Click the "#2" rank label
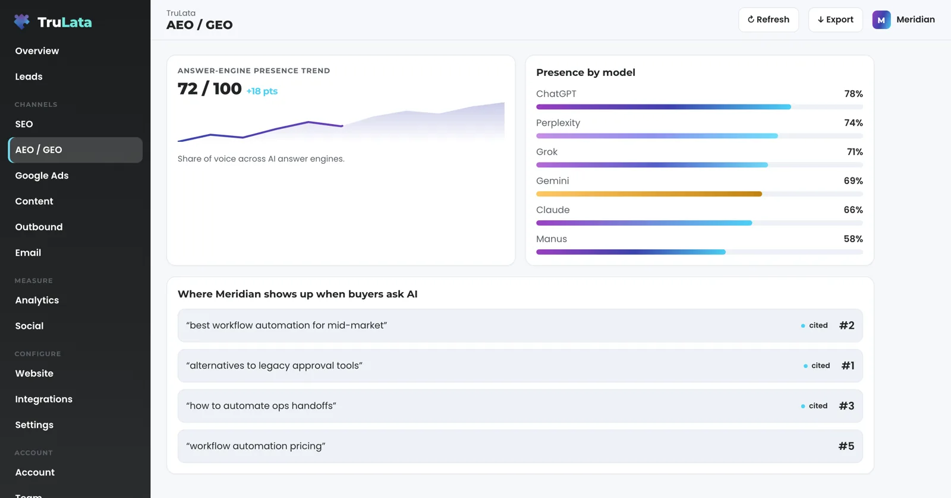 [847, 325]
